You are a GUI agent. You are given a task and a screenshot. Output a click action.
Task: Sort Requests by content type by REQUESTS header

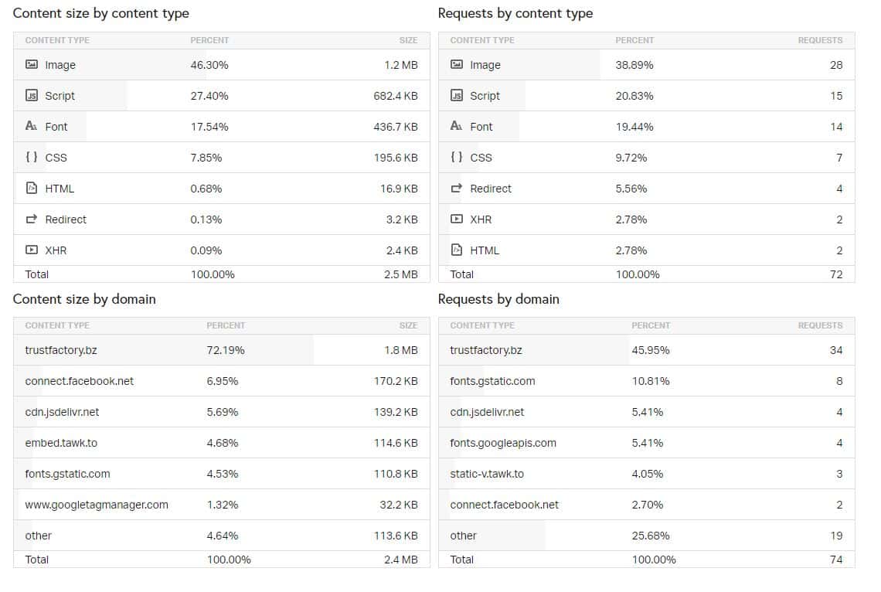(820, 40)
